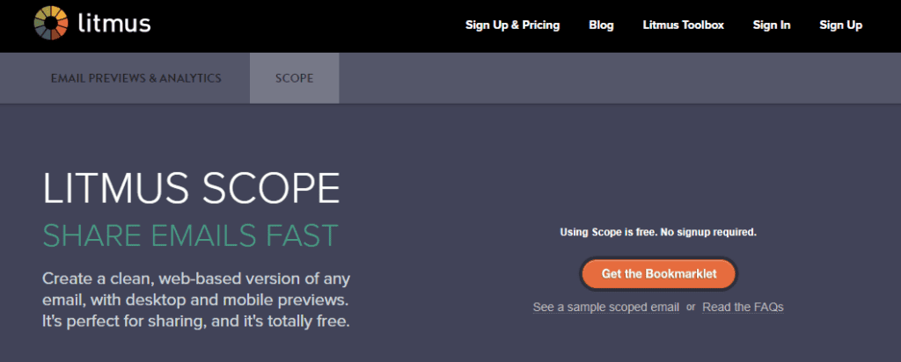Click the SHARE EMAILS FAST subheading
This screenshot has height=362, width=901.
point(190,235)
